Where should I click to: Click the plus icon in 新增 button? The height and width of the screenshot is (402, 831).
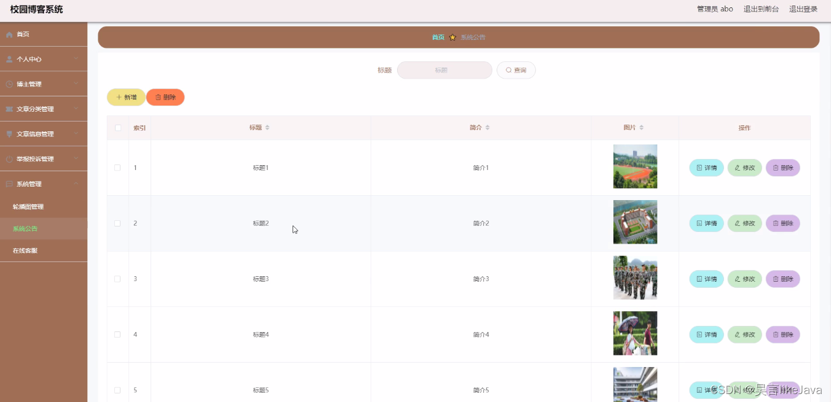coord(119,97)
